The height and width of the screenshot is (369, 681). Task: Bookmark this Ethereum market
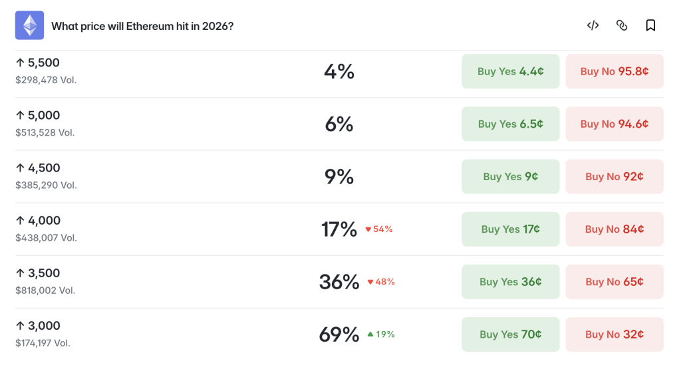650,25
